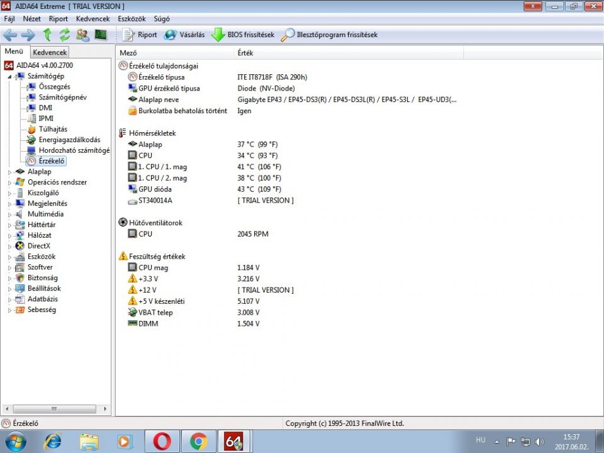Open the Súgó help menu
604x453 pixels.
pos(162,18)
